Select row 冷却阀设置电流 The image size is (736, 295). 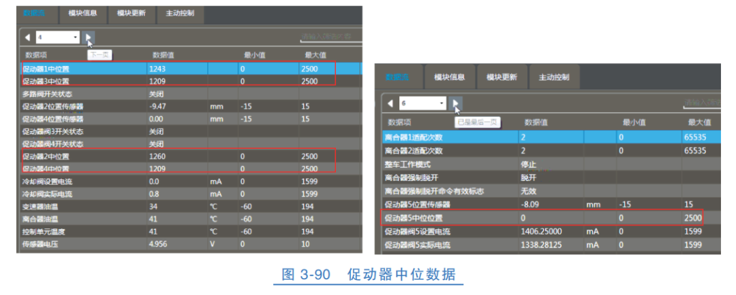tap(190, 181)
